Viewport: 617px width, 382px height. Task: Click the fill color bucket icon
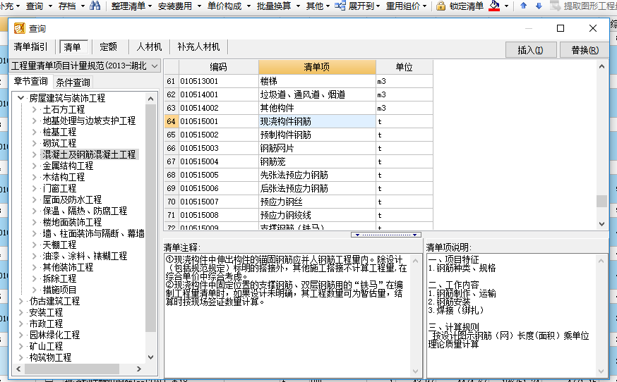[x=494, y=6]
